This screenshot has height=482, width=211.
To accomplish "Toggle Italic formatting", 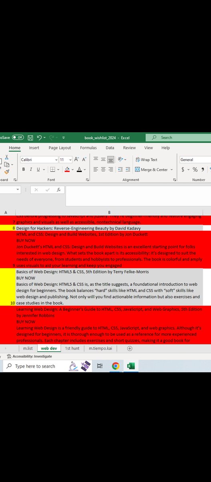I will (31, 170).
